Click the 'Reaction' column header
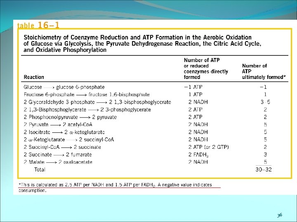297x222 pixels. pyautogui.click(x=34, y=77)
